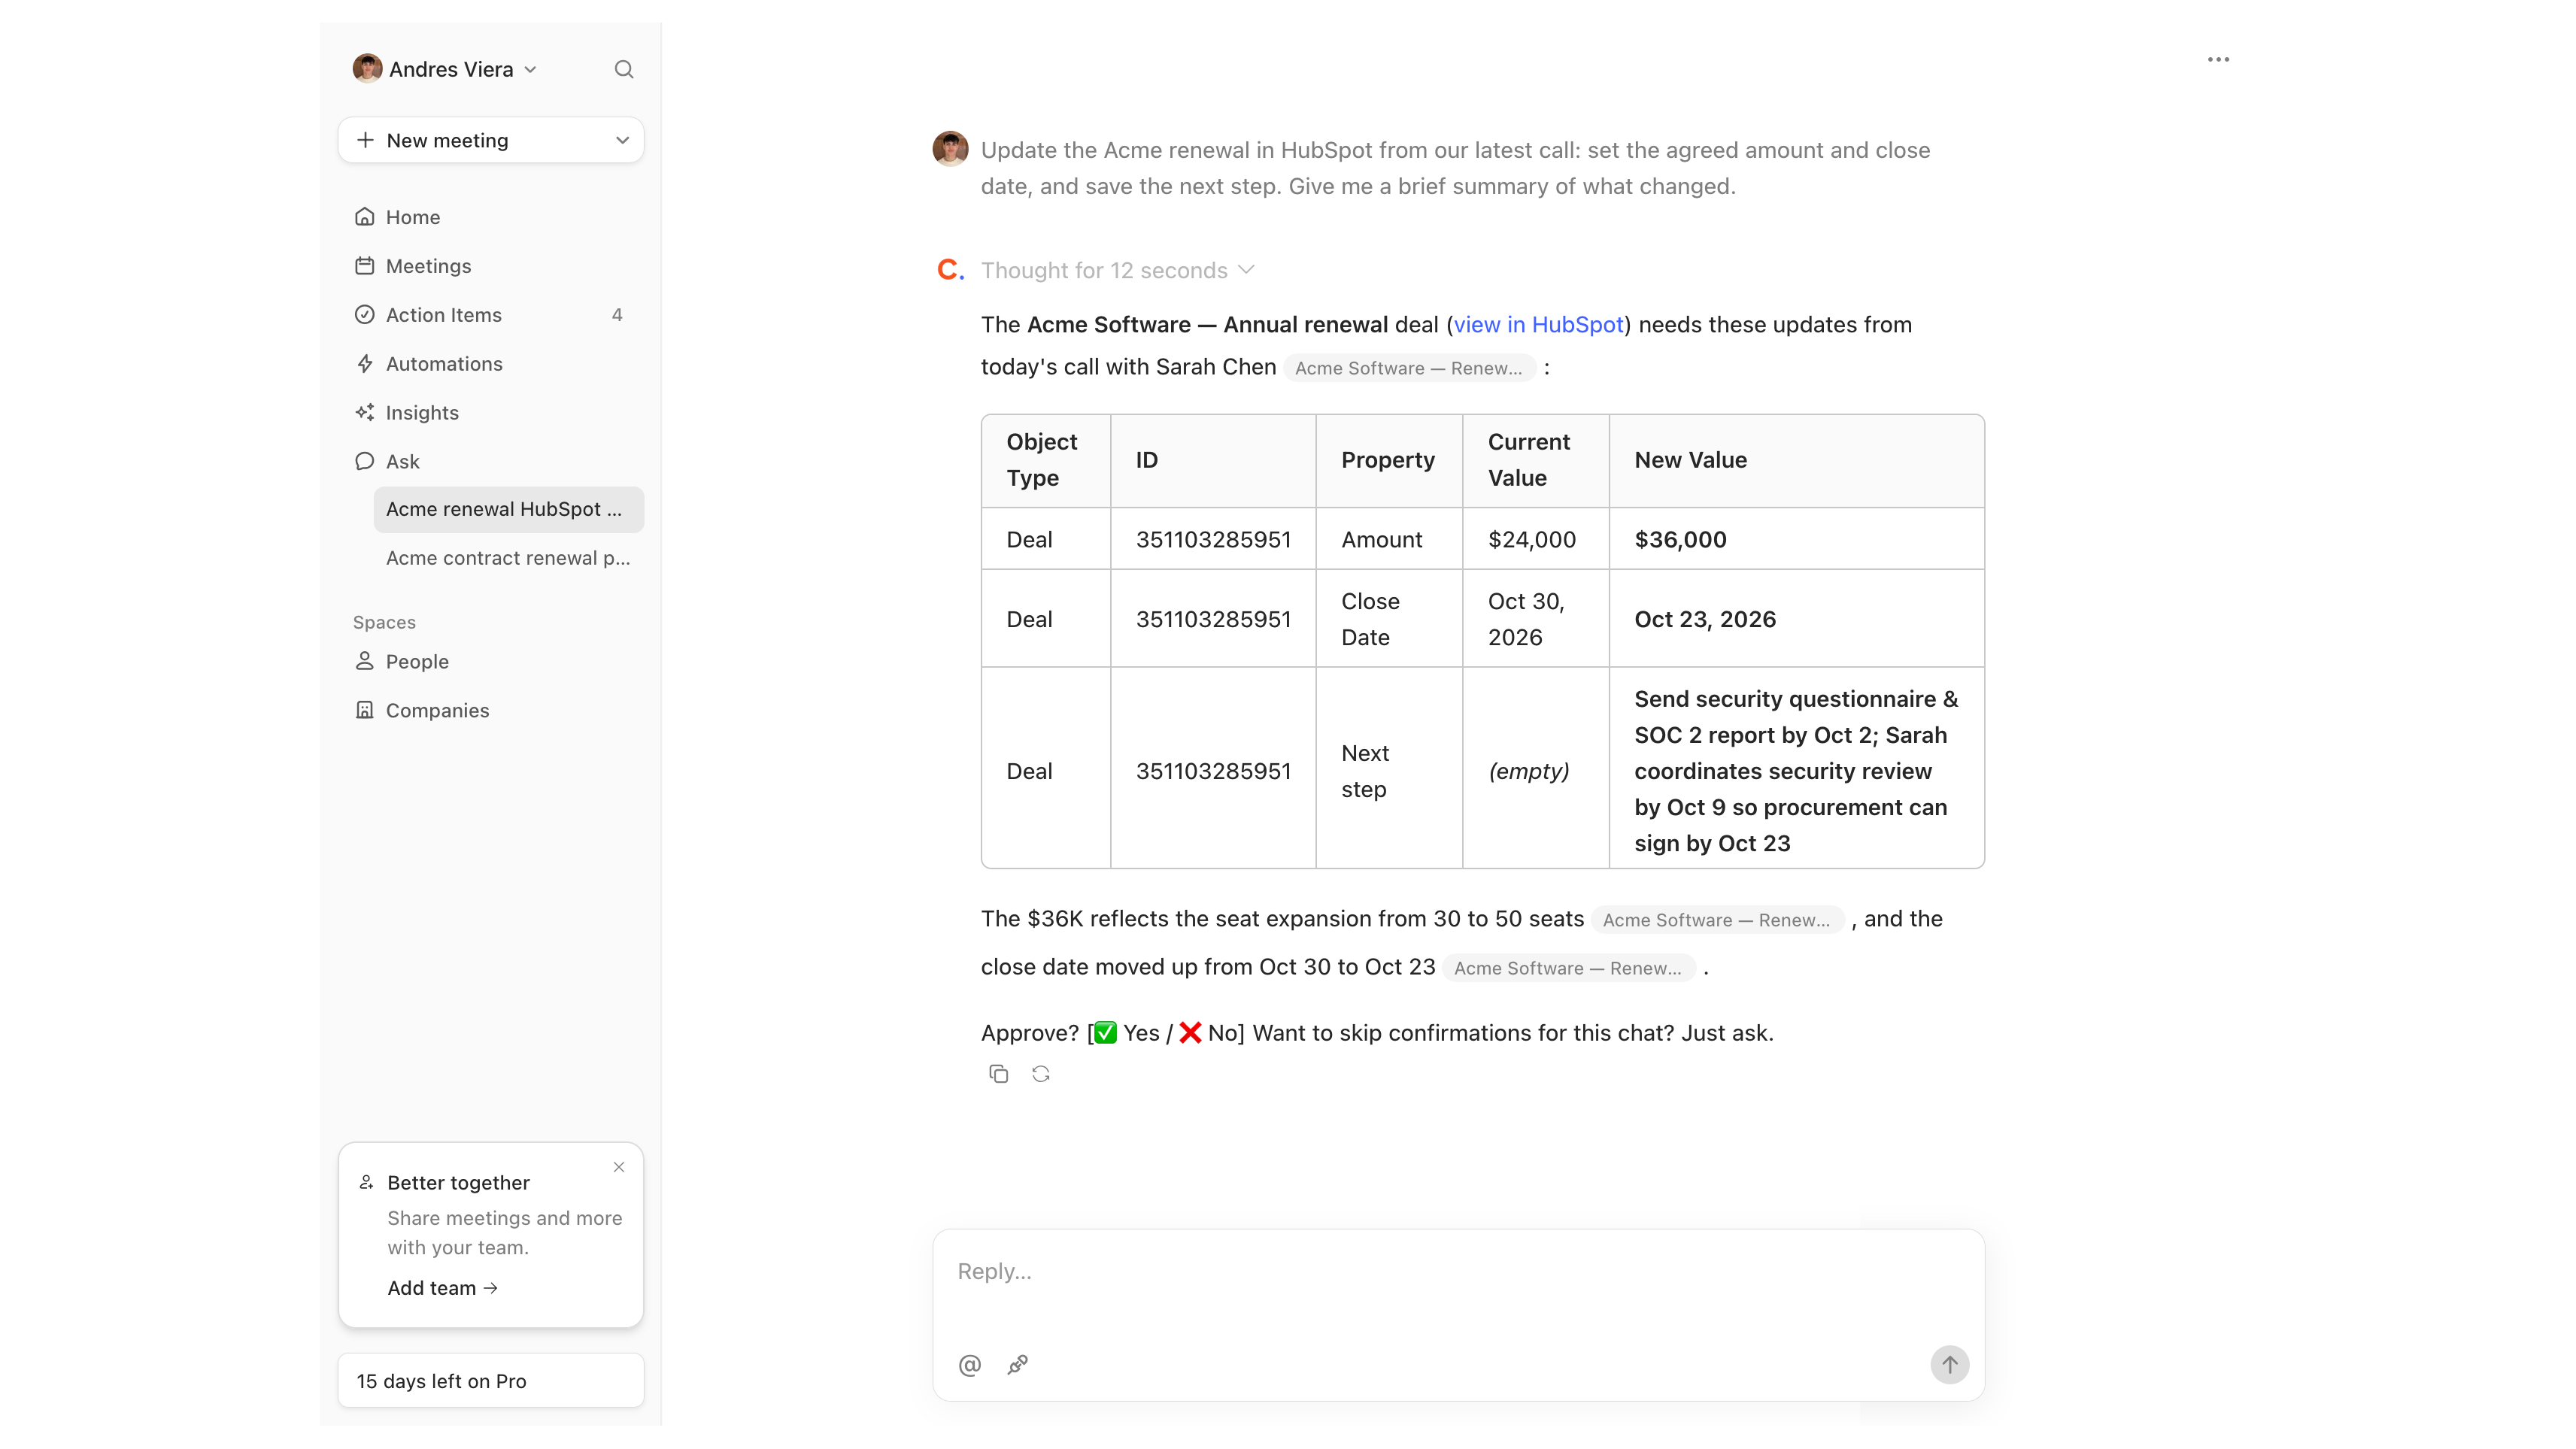Click the $36,000 new value cell
2576x1449 pixels.
tap(1796, 539)
